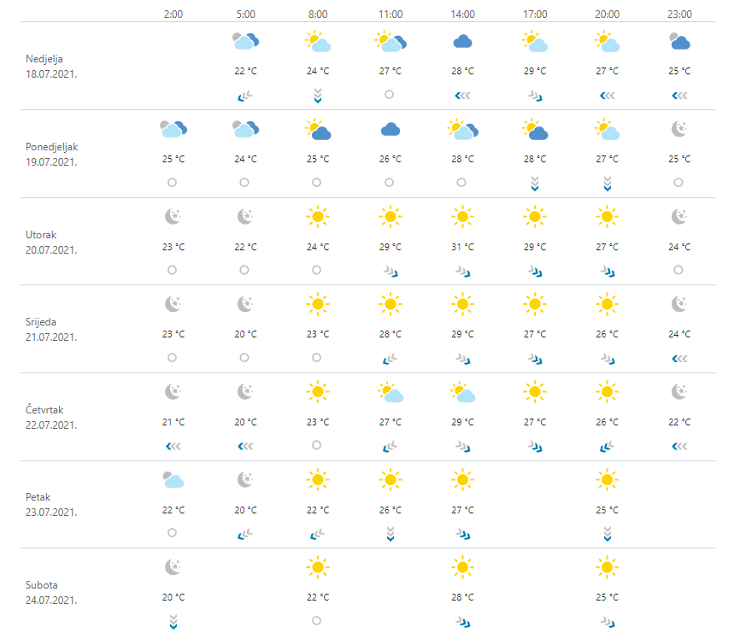Click the night cloud icon for Nedjelja at 23:00

coord(679,41)
